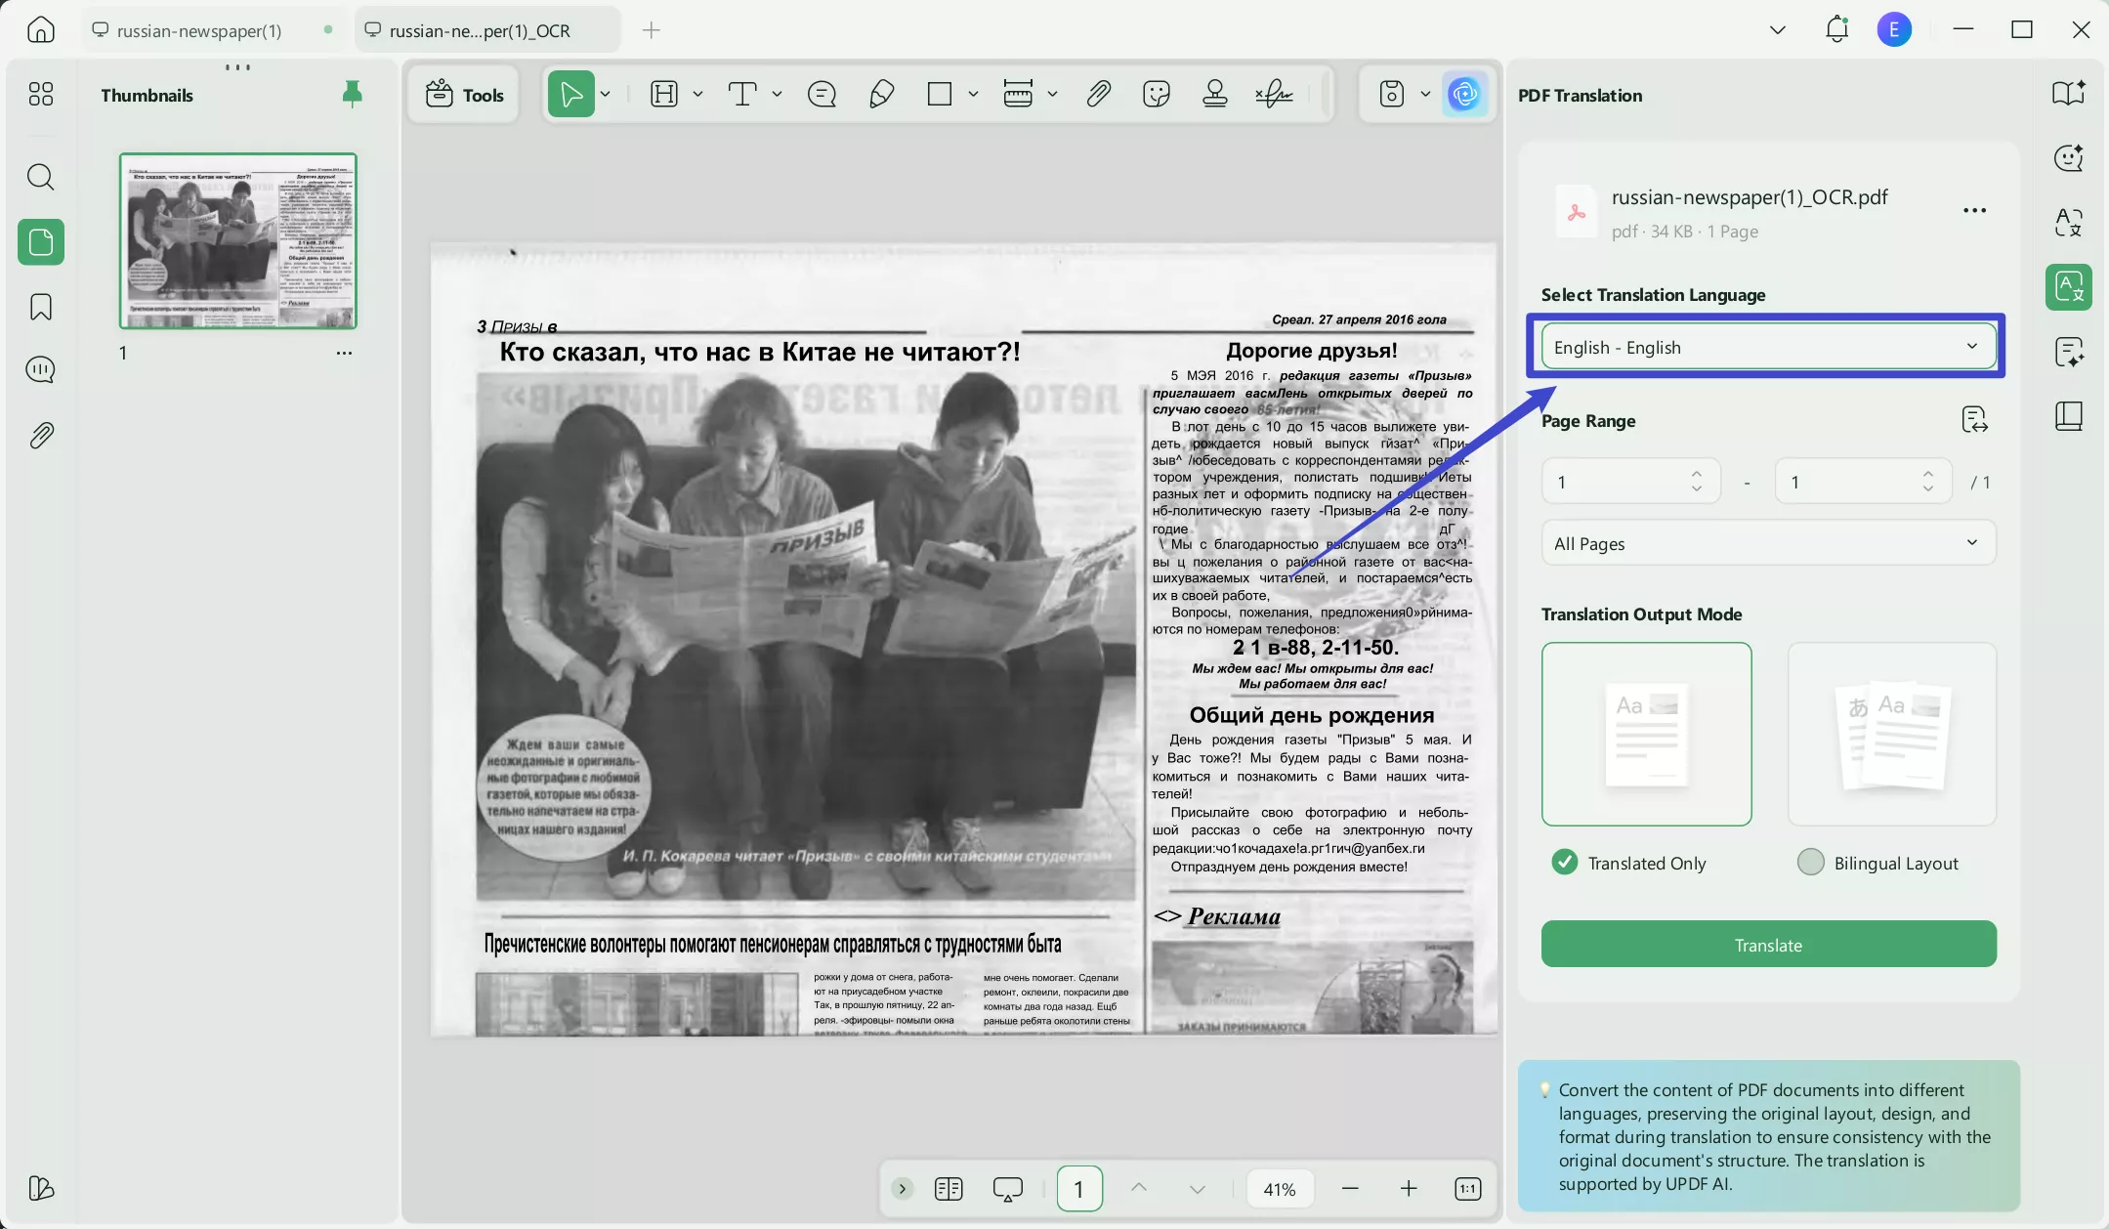Select the Stamp tool

(1215, 93)
